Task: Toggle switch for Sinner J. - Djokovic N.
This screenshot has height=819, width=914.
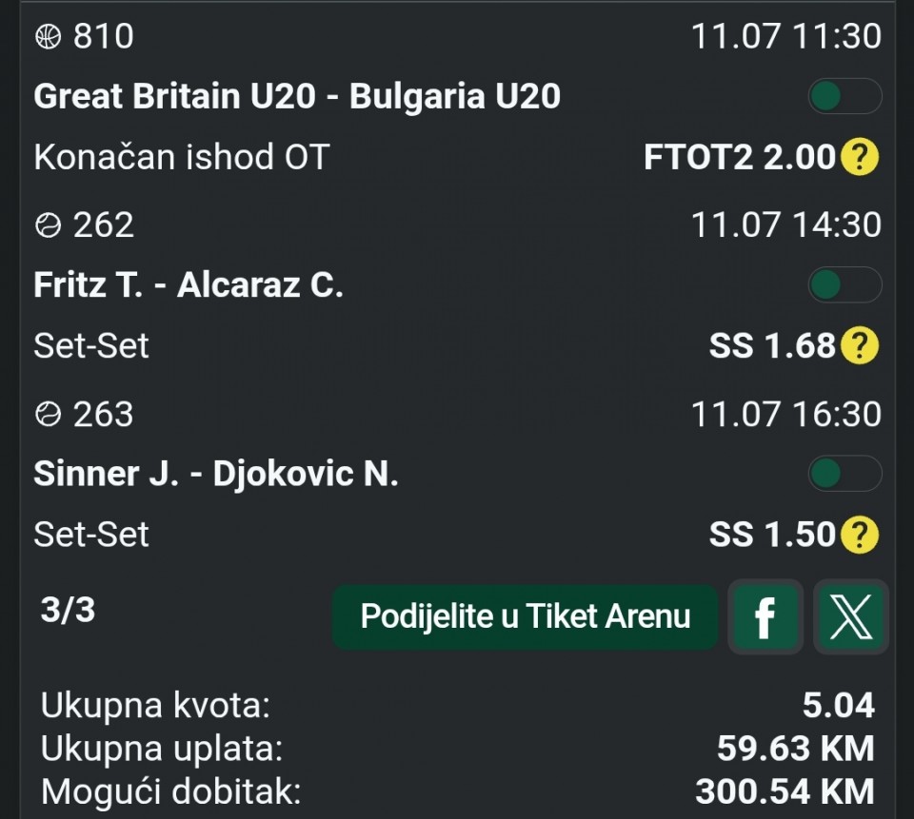Action: [x=844, y=473]
